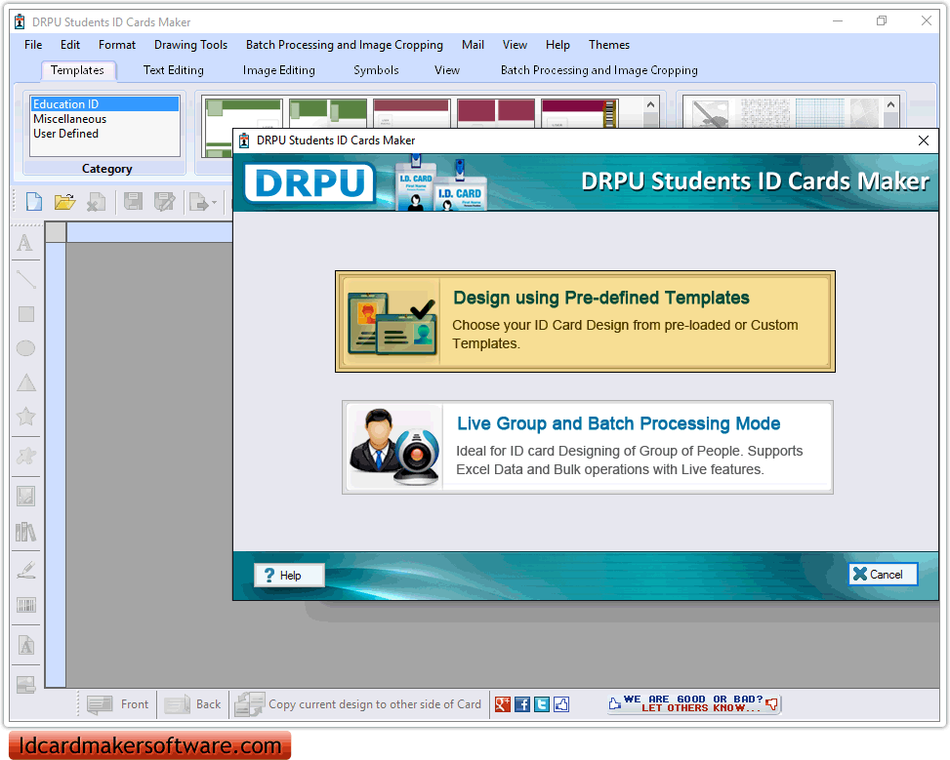Open the Drawing Tools menu
950x760 pixels.
click(190, 45)
